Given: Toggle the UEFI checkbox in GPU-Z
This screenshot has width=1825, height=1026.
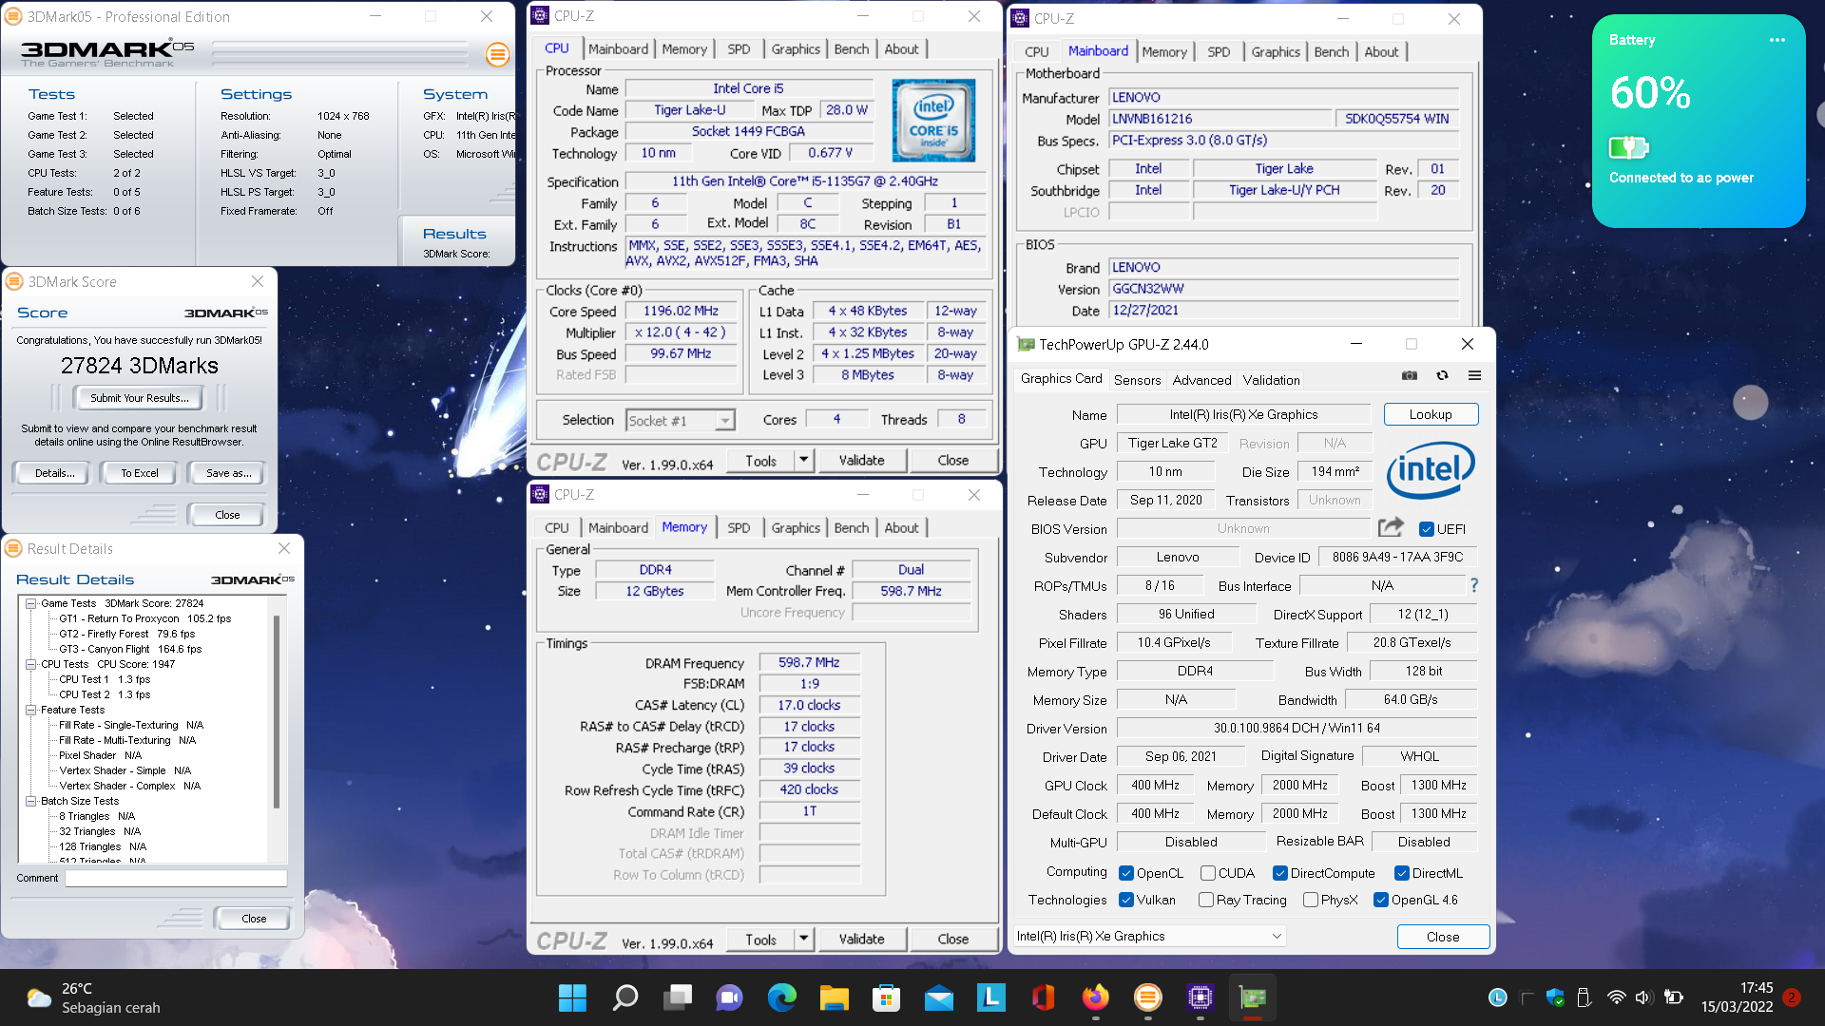Looking at the screenshot, I should pos(1426,529).
